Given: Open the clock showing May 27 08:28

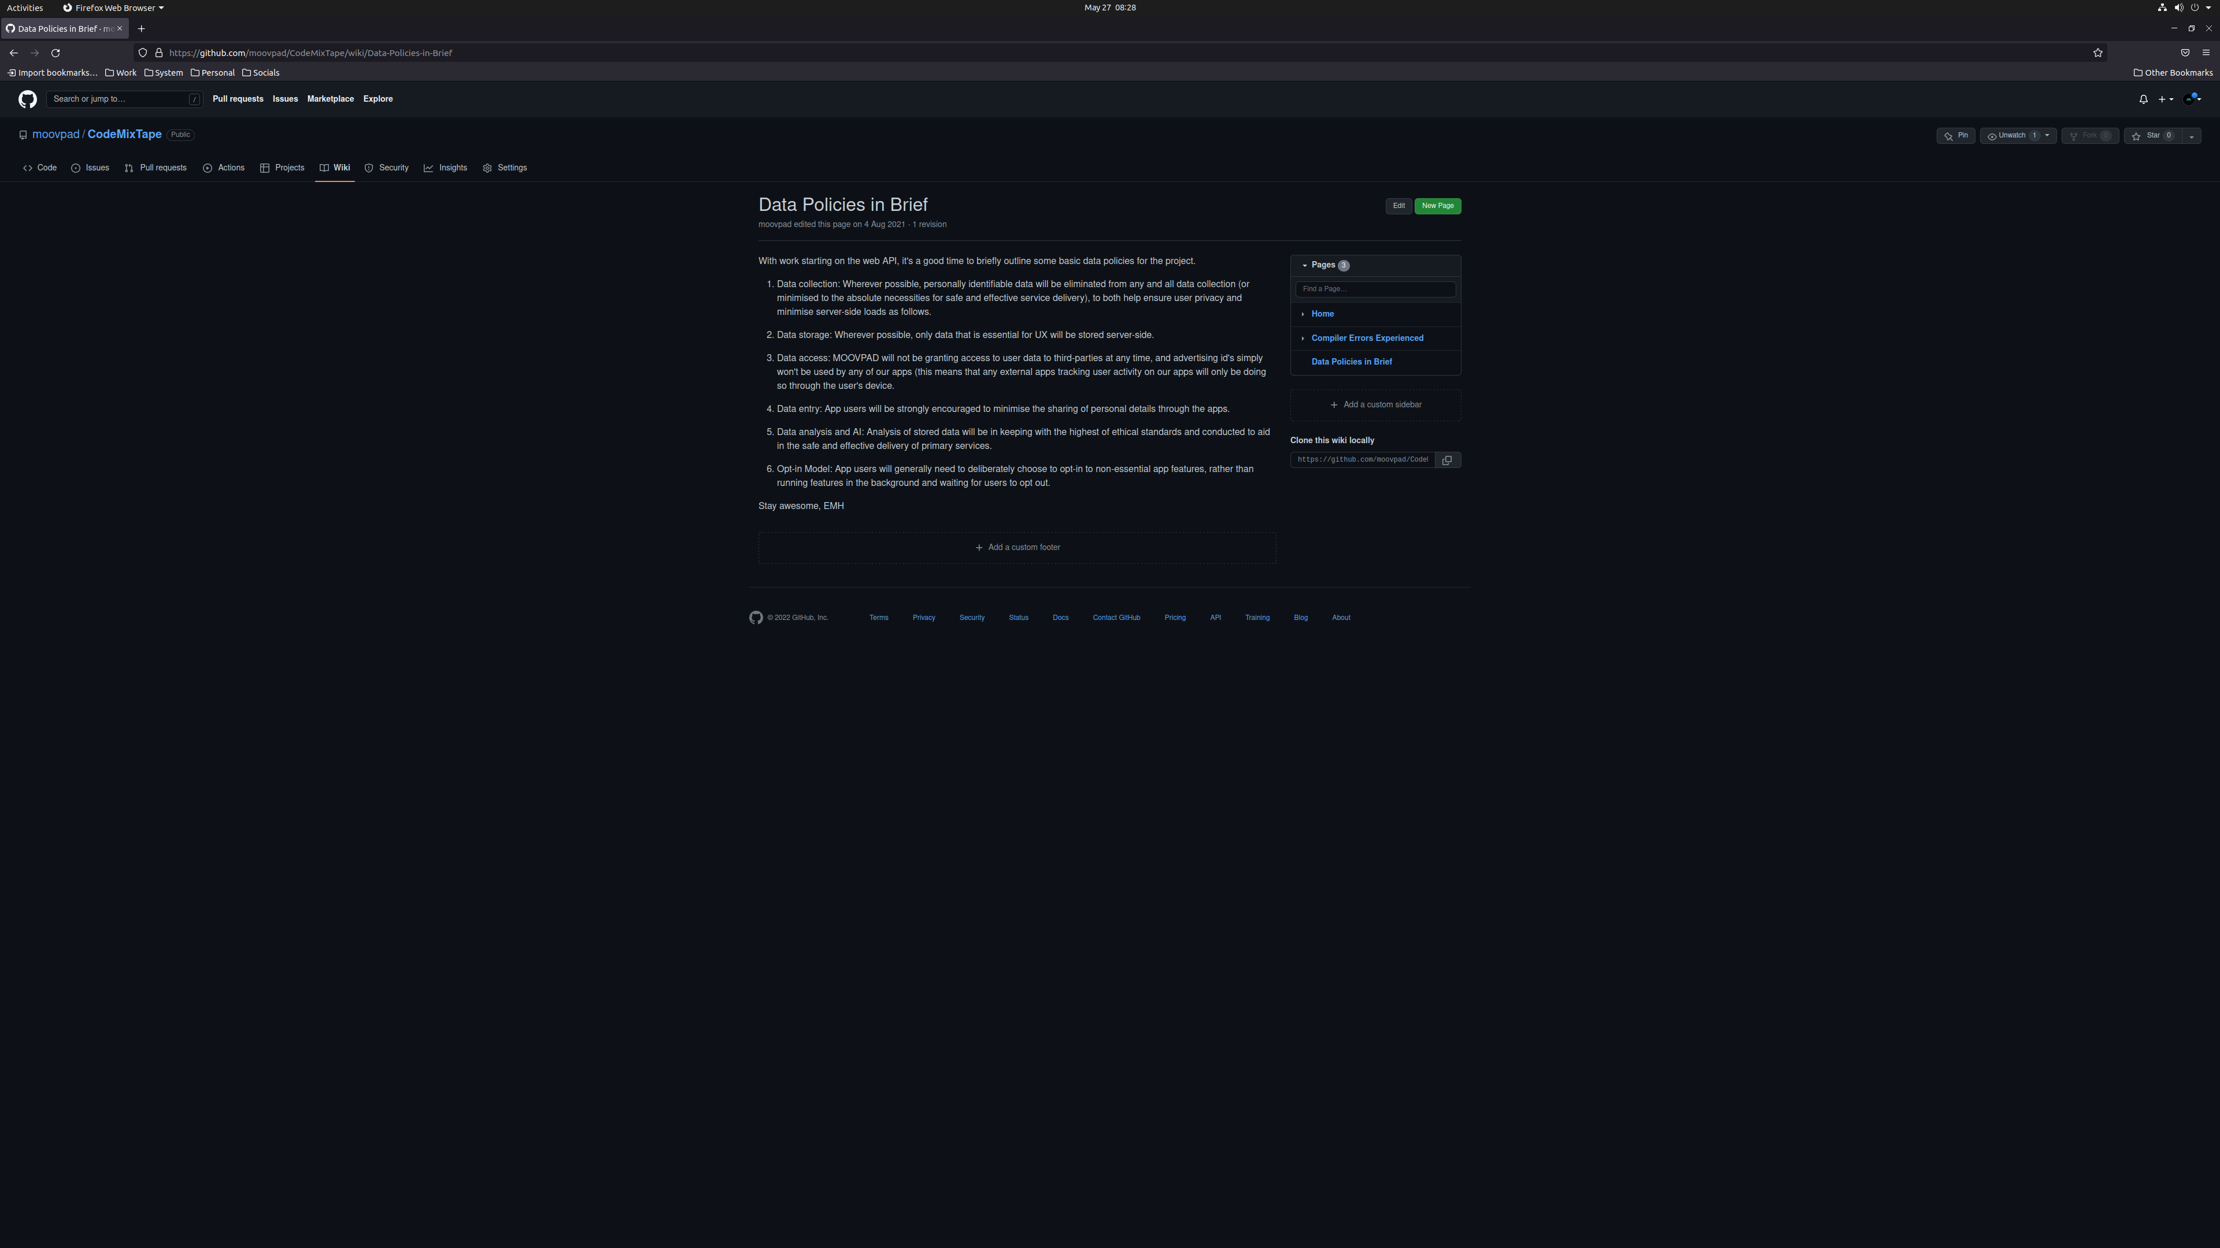Looking at the screenshot, I should point(1110,8).
